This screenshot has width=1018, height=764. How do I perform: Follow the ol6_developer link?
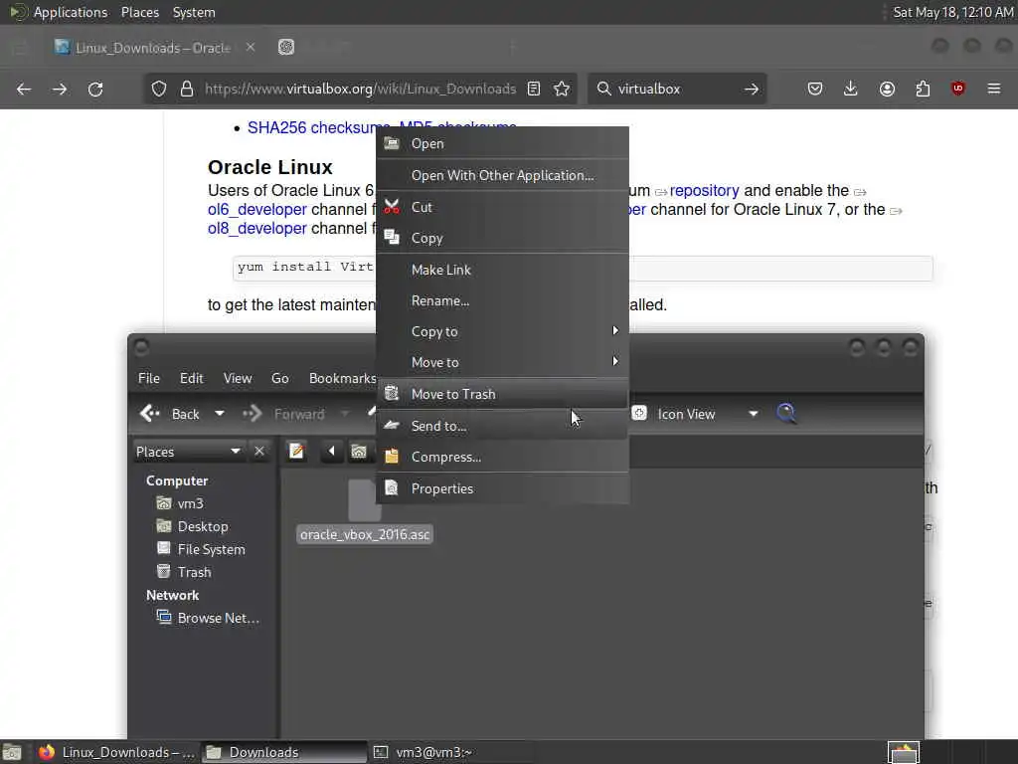[257, 209]
